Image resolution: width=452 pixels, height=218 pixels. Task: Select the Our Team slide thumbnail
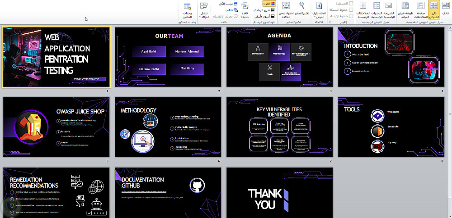pyautogui.click(x=168, y=57)
